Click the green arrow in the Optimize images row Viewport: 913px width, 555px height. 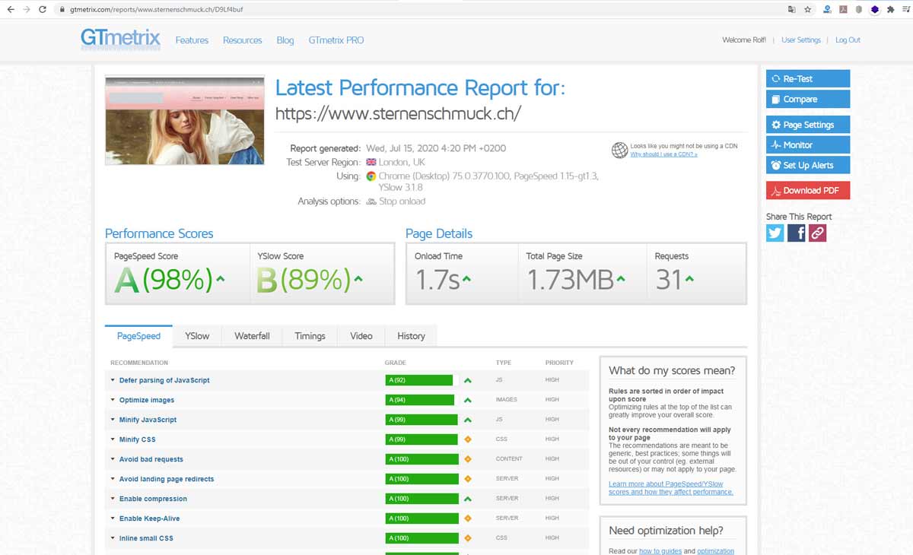(468, 400)
